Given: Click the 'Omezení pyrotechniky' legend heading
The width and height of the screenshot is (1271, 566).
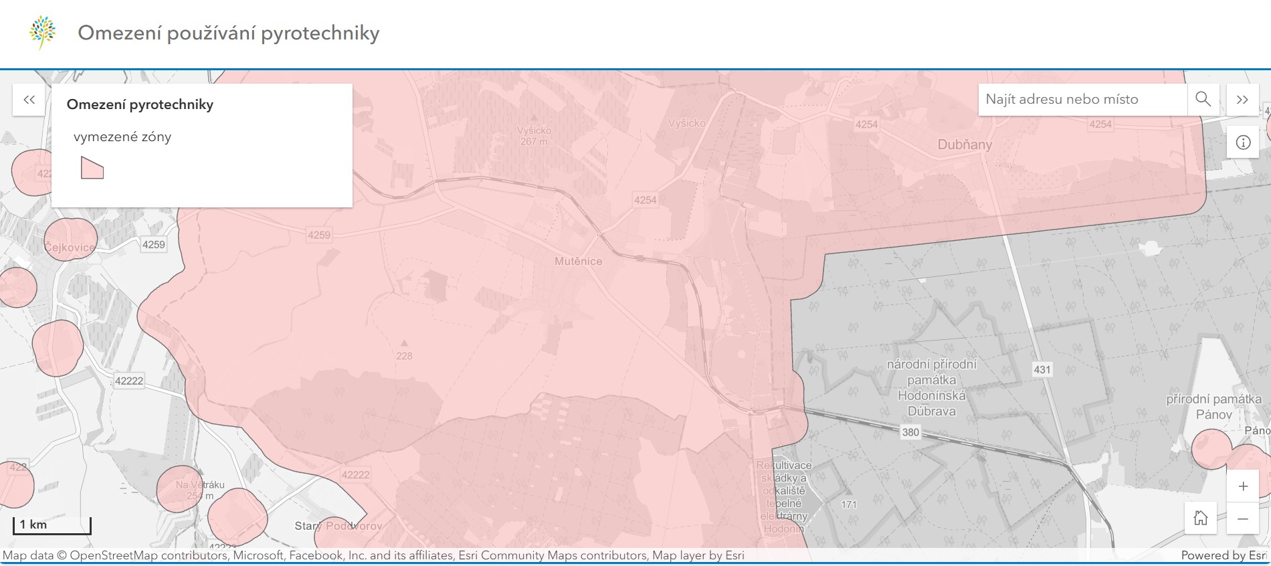Looking at the screenshot, I should pos(140,104).
